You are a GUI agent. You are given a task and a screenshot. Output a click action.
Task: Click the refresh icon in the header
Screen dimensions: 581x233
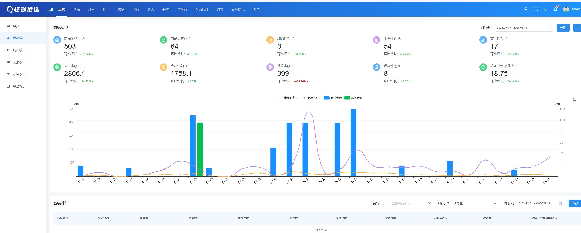546,9
